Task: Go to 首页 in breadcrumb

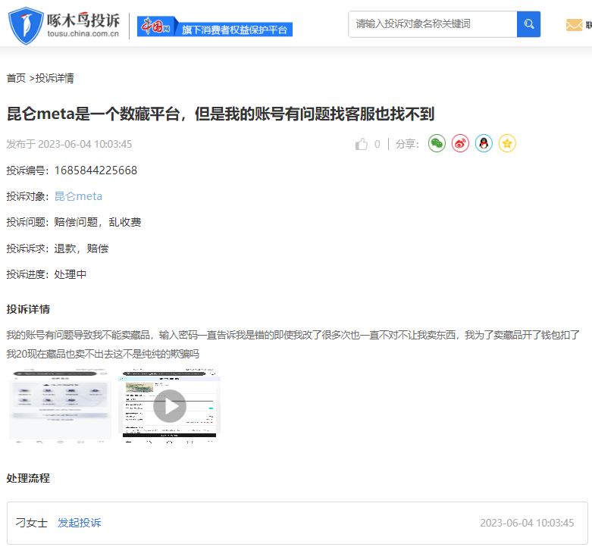Action: point(16,78)
